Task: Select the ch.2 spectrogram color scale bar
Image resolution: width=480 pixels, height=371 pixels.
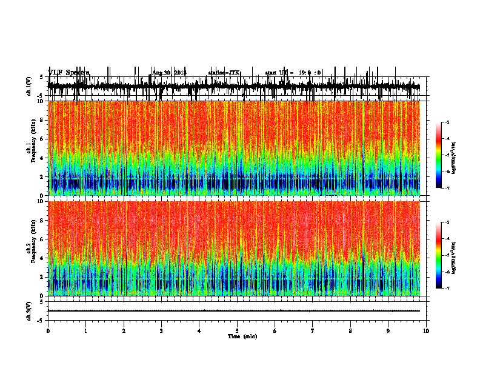Action: pyautogui.click(x=438, y=255)
